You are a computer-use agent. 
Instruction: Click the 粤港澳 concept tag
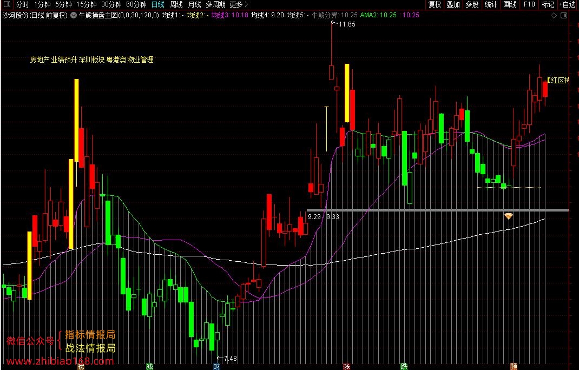[116, 60]
